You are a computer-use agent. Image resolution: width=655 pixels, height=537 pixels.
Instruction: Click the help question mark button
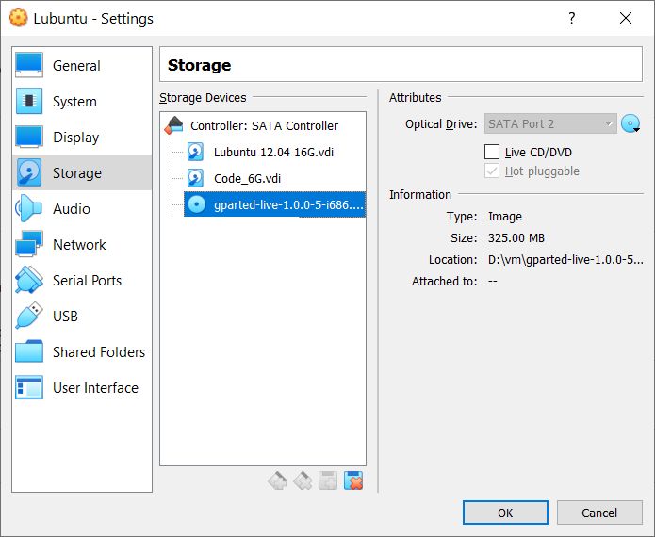572,18
